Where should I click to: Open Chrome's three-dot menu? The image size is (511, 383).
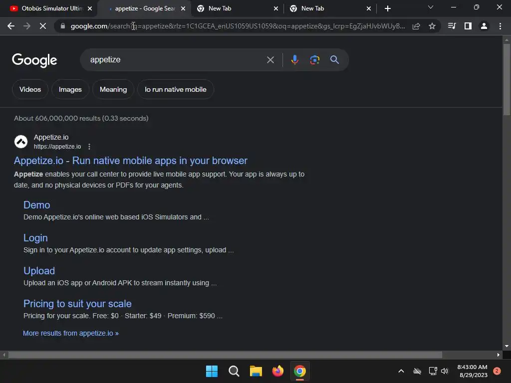500,26
